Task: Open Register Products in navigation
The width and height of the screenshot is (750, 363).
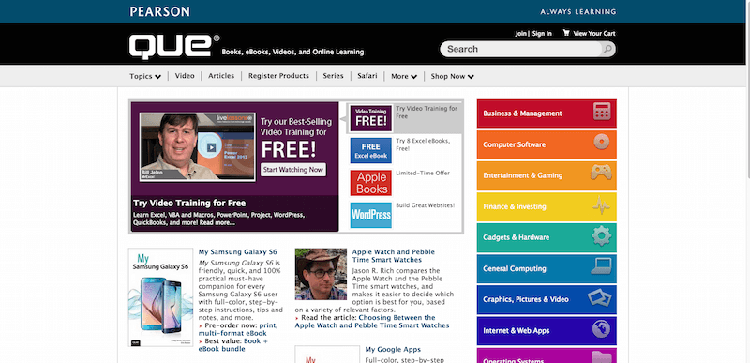Action: (x=278, y=76)
